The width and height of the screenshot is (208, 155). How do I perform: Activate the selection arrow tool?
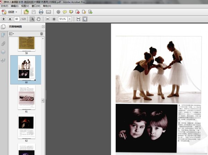click(32, 19)
